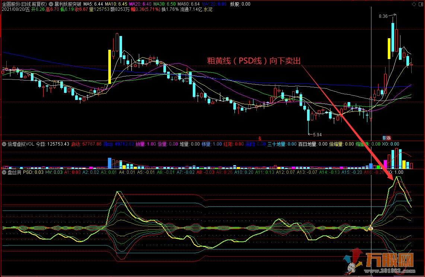Click the 妖股: 0.00 value
Screen dimensions: 425x277
[x=240, y=4]
